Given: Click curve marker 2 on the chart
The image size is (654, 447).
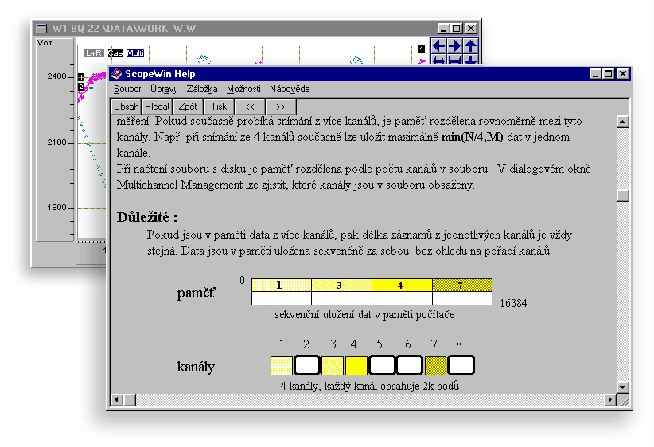Looking at the screenshot, I should (81, 87).
